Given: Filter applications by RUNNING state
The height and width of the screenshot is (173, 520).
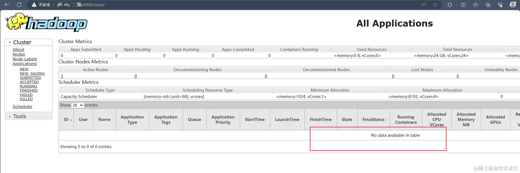Looking at the screenshot, I should 29,86.
